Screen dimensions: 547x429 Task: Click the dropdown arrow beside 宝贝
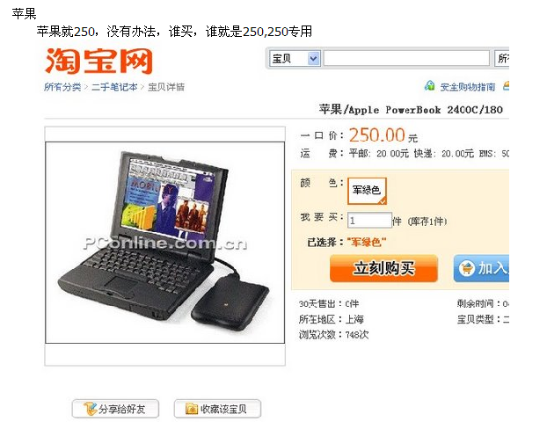point(314,59)
